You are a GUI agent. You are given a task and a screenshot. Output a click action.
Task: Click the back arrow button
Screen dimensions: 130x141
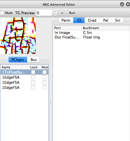tap(62, 13)
